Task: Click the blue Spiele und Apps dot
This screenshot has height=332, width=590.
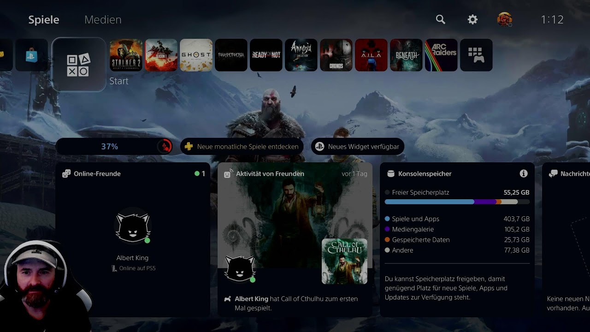Action: coord(387,219)
